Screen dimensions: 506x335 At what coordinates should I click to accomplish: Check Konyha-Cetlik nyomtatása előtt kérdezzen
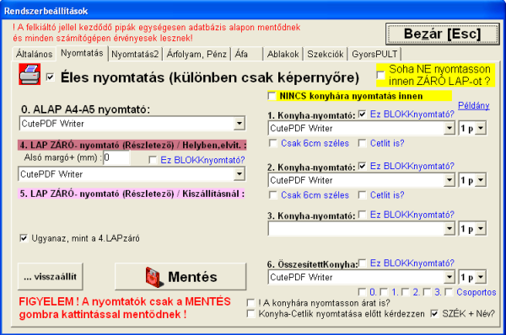point(250,313)
